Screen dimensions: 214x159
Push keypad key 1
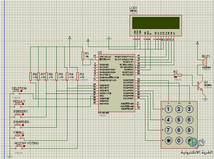click(168, 109)
